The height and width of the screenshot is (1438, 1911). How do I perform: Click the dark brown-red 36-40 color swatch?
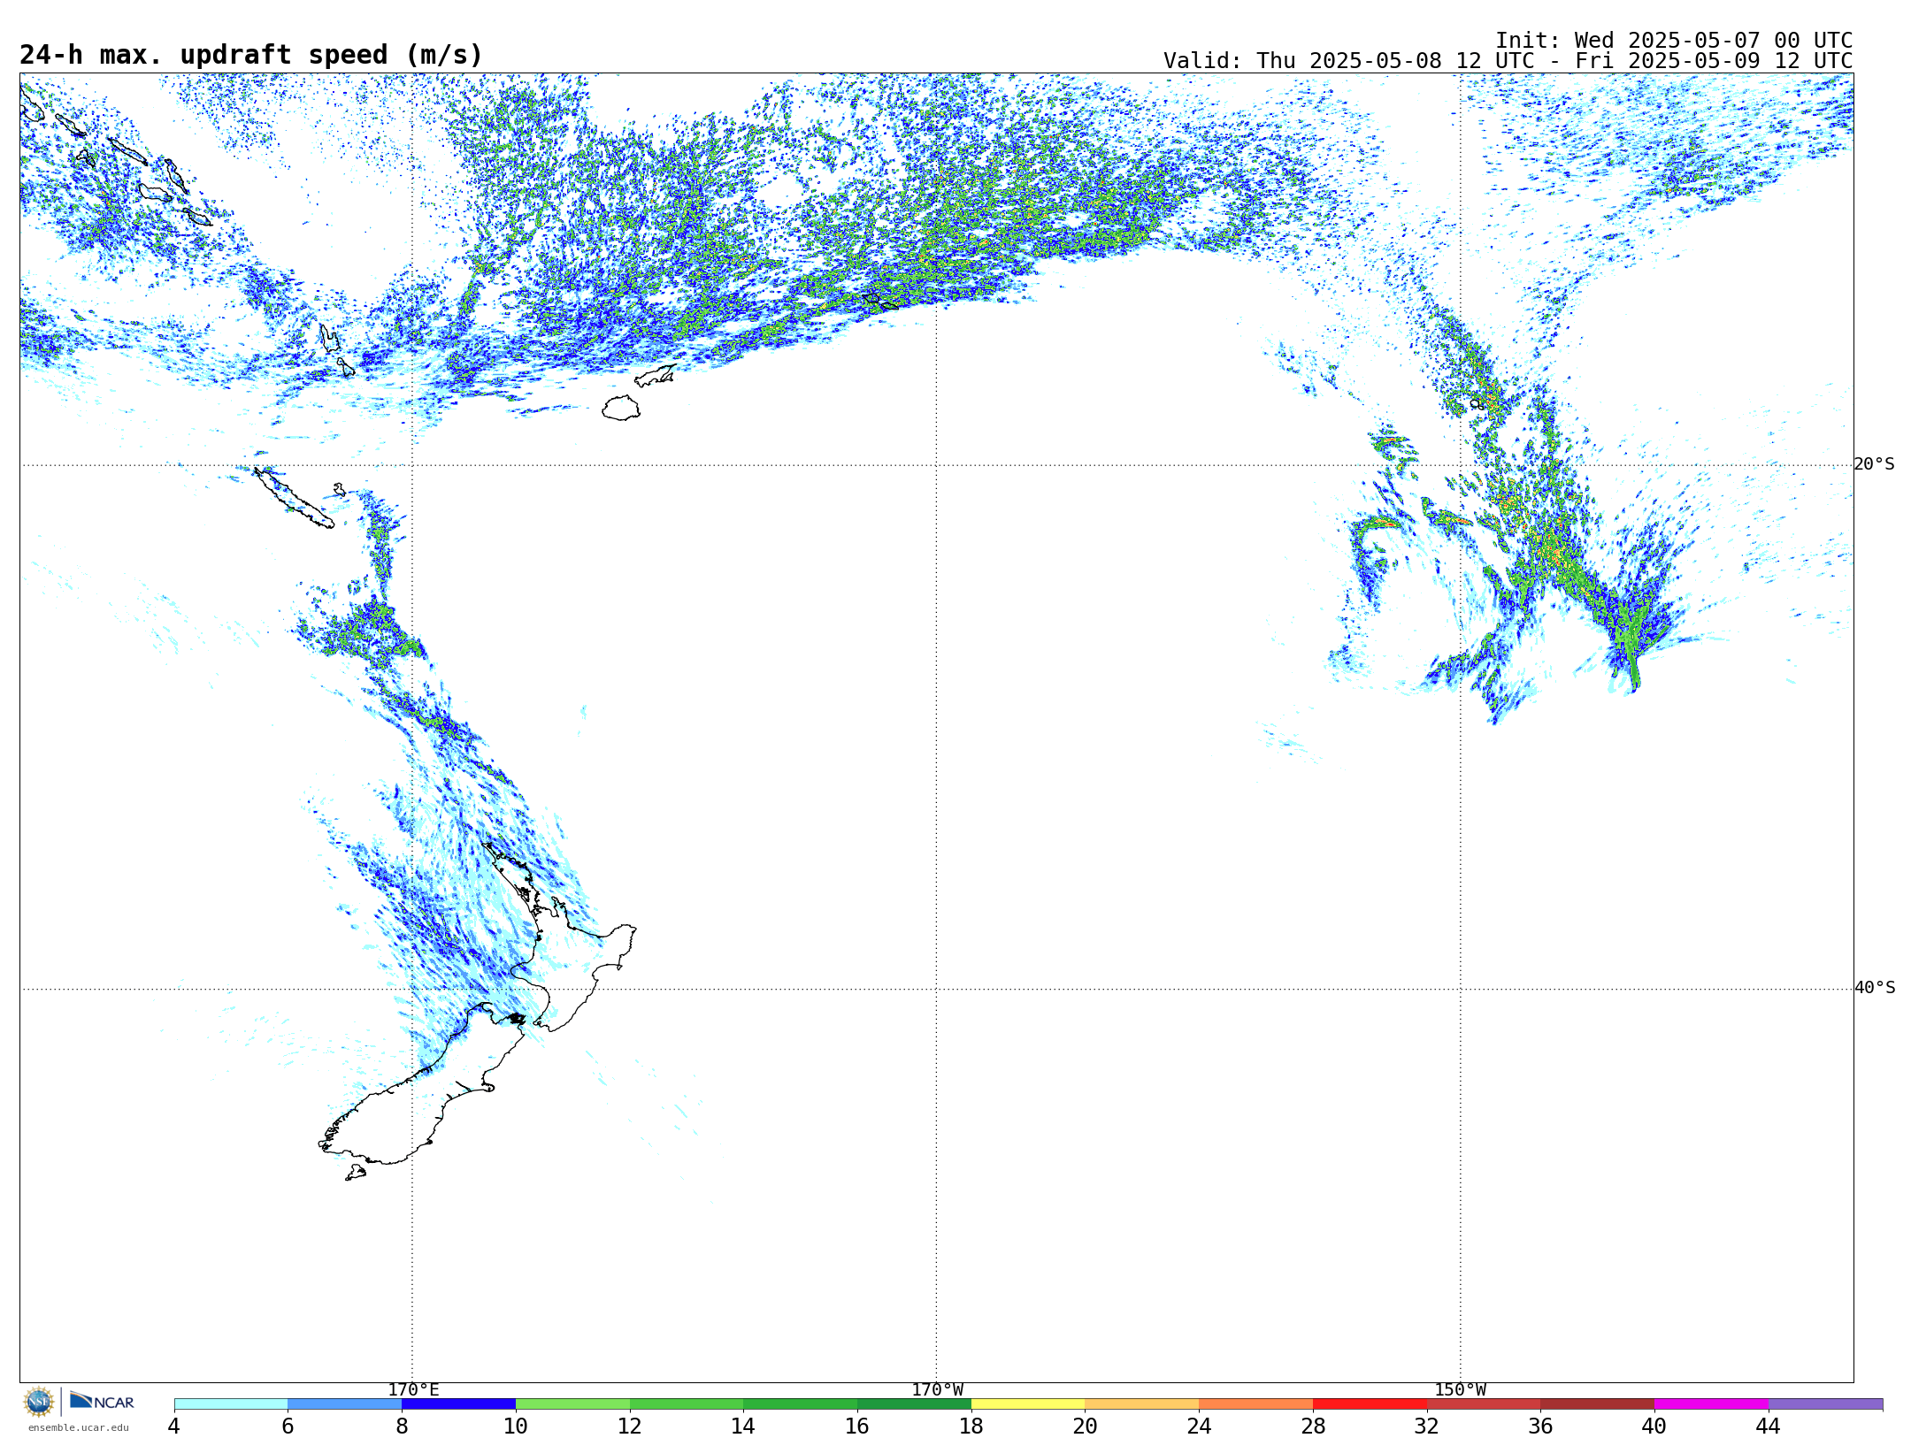(1598, 1404)
